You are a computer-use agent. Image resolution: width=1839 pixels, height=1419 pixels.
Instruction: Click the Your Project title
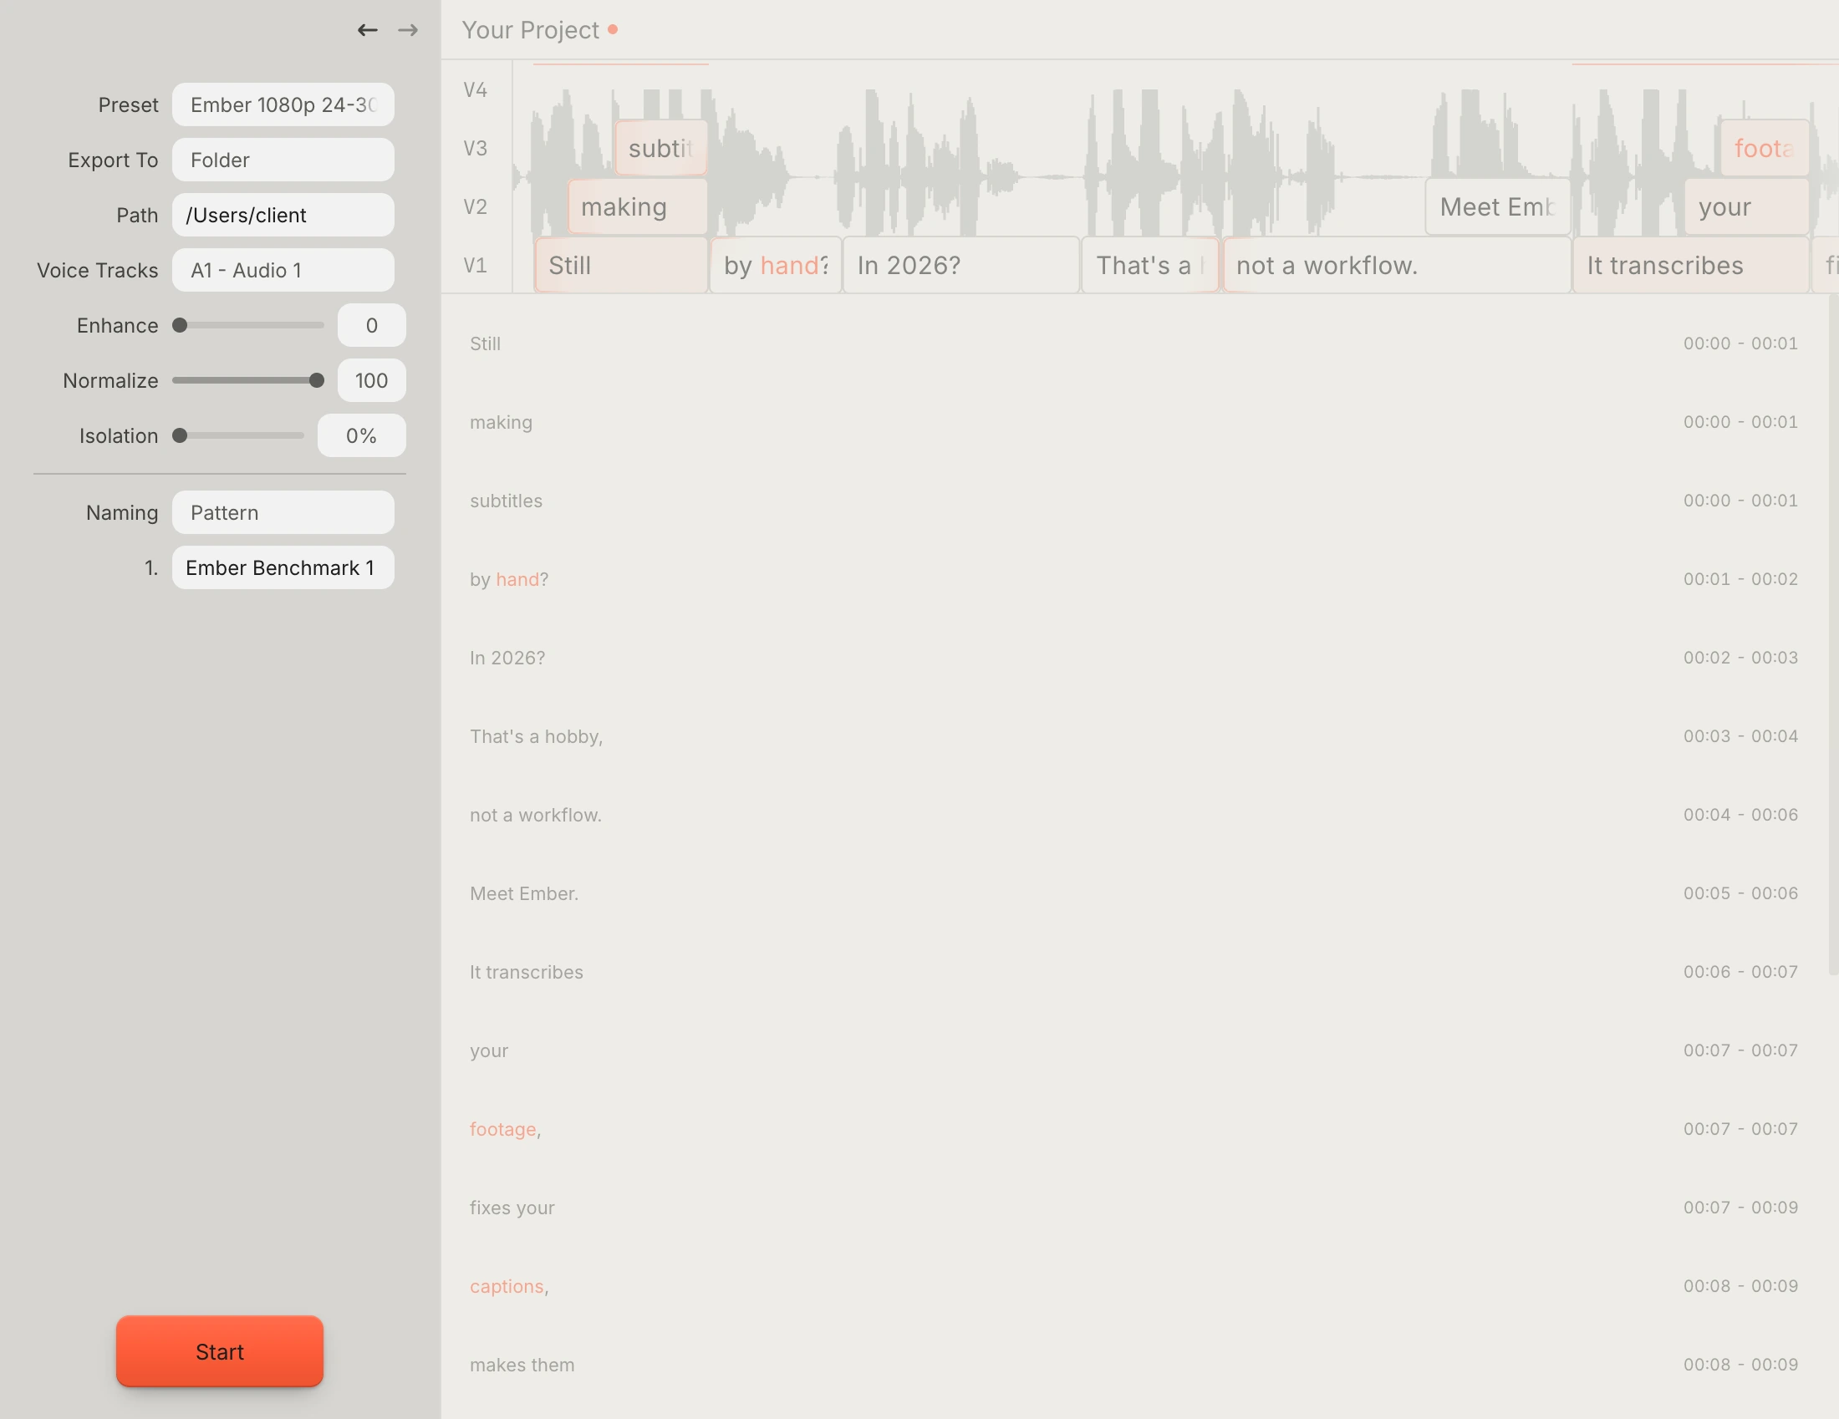[x=531, y=30]
